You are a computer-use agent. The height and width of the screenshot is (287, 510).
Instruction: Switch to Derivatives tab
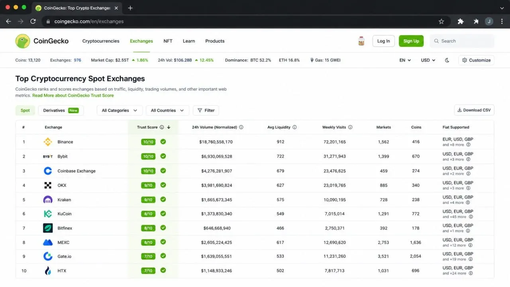61,110
